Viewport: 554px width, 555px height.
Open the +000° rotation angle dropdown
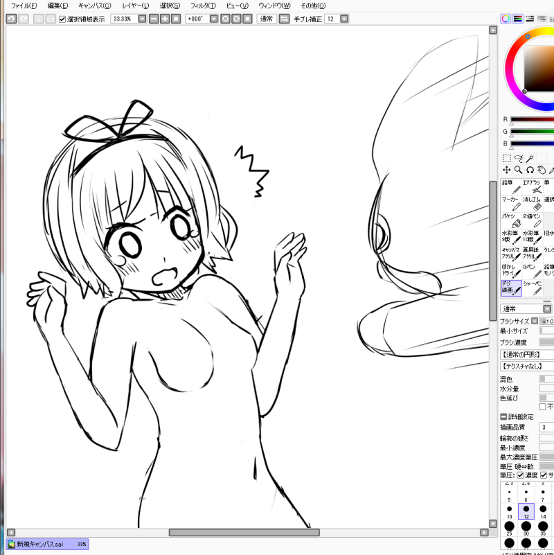pos(214,19)
